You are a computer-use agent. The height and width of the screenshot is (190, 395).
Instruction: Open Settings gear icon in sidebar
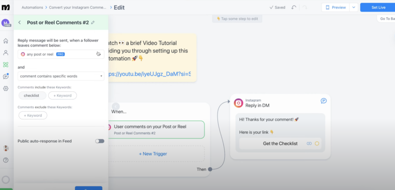click(x=5, y=88)
